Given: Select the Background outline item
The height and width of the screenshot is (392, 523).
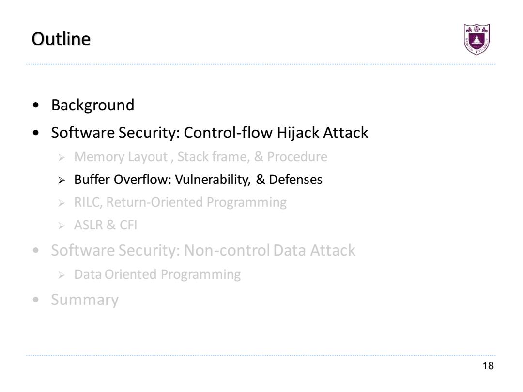Looking at the screenshot, I should [x=92, y=106].
